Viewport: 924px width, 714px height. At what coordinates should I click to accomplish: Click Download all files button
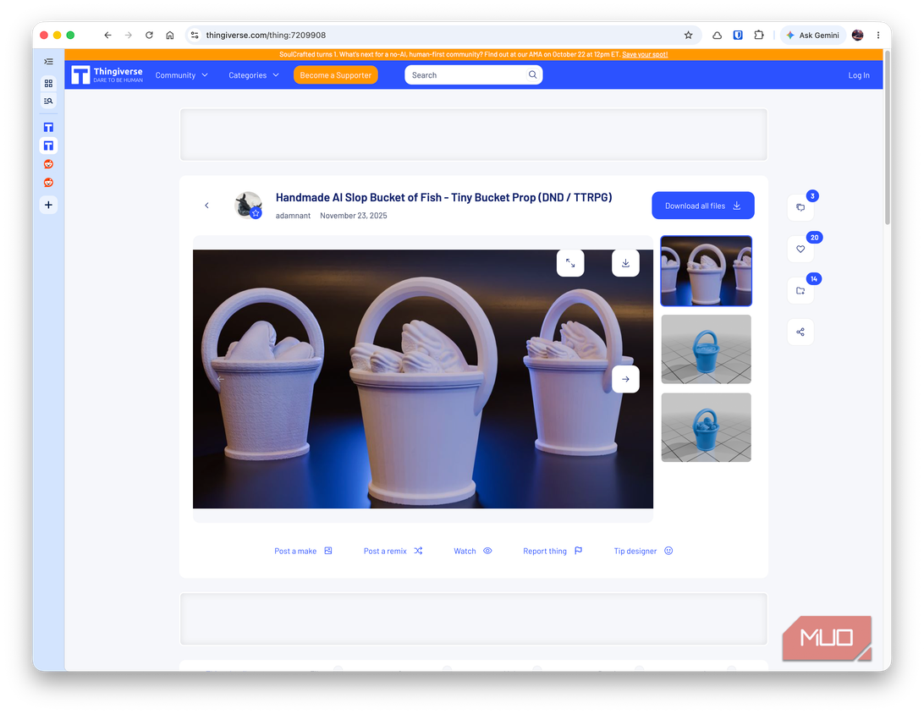(702, 206)
